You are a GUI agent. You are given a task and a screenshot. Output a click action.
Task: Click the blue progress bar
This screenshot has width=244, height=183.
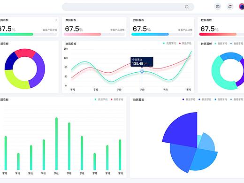click(162, 34)
